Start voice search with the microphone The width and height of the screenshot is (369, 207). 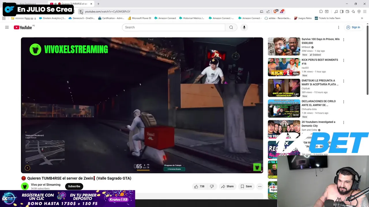coord(244,27)
